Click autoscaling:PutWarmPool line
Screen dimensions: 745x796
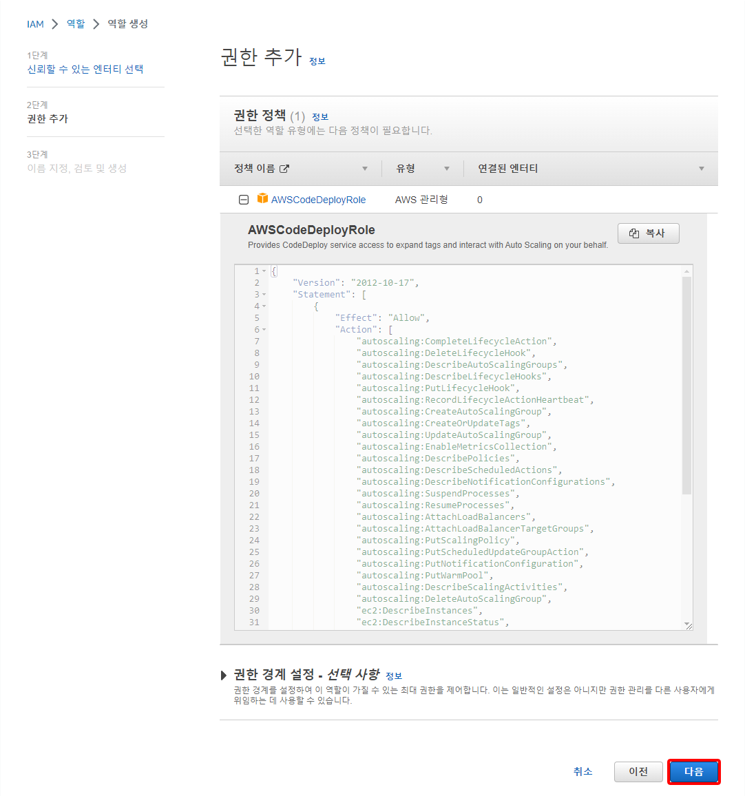(424, 575)
